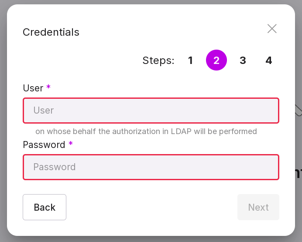Click the User label above the field
302x242 pixels.
[33, 88]
